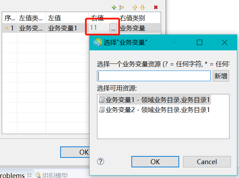239x178 pixels.
Task: Select 业务变量1 in available resources list
Action: 155,100
